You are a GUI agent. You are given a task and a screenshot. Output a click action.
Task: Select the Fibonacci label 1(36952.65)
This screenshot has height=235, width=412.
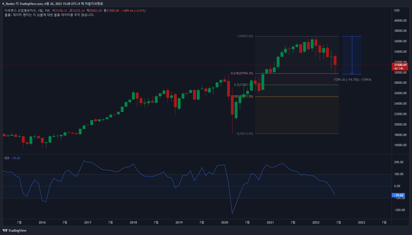tap(245, 36)
